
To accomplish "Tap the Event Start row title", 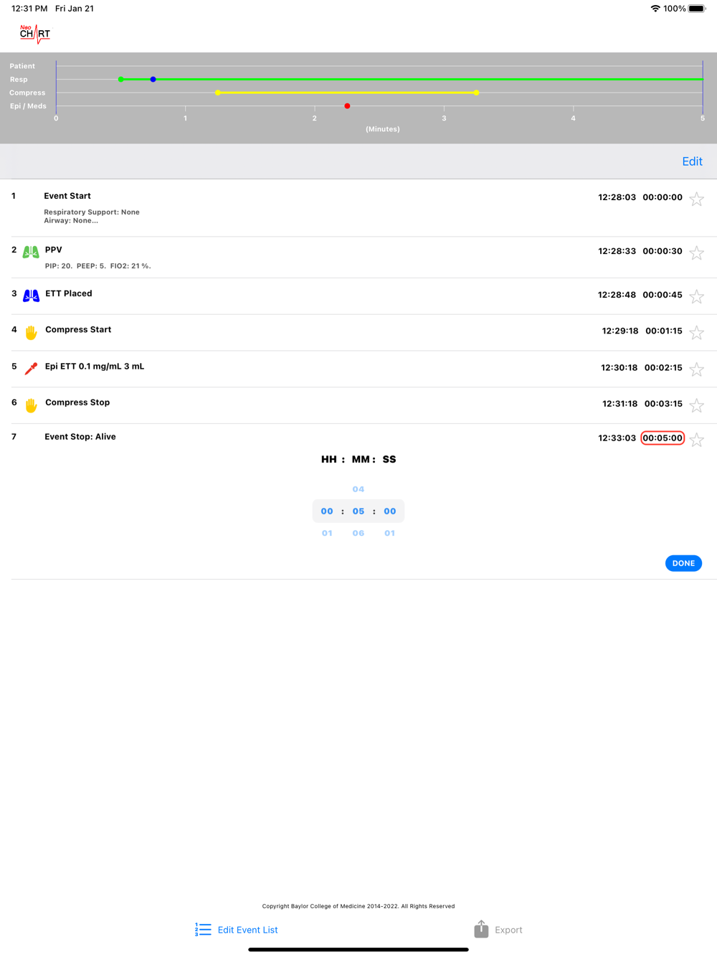I will coord(67,196).
